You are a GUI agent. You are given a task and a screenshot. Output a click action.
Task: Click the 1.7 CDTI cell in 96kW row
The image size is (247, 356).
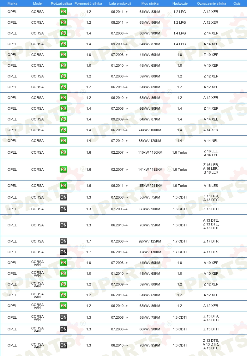click(180, 252)
